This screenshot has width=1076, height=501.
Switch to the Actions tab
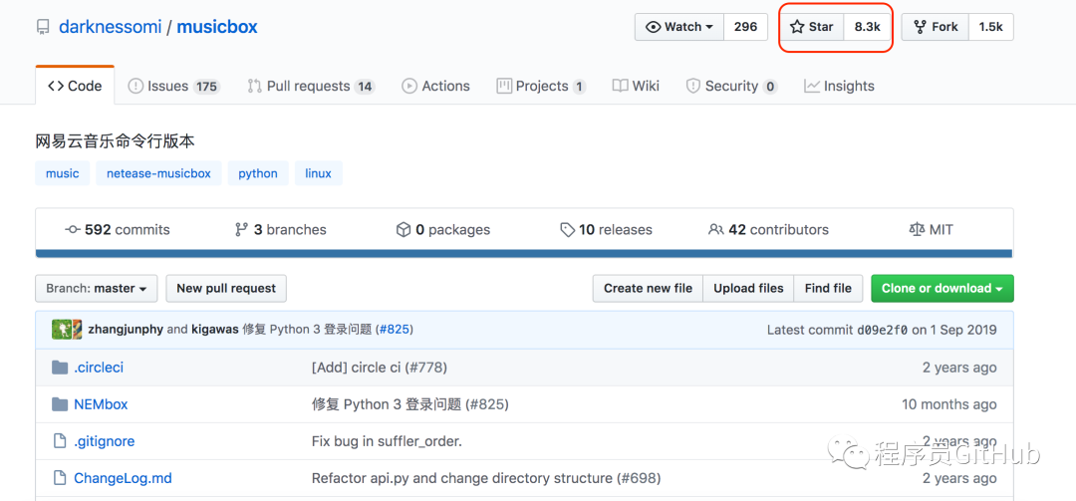436,86
